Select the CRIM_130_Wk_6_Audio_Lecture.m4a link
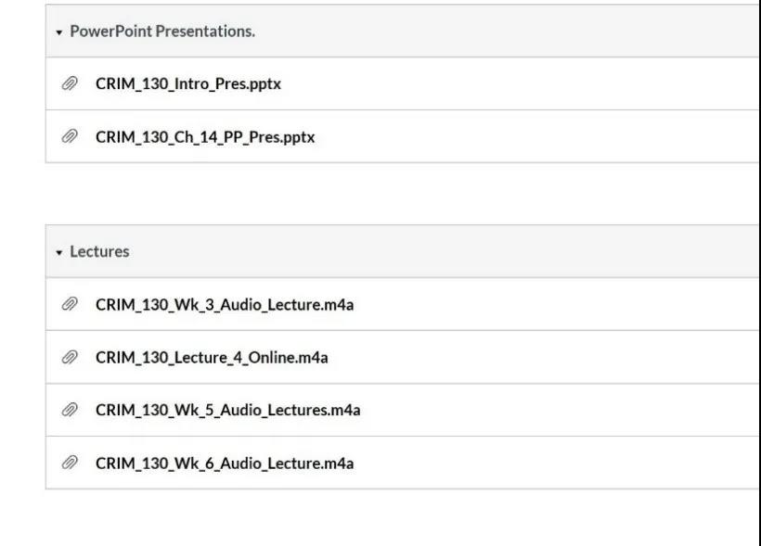This screenshot has height=546, width=761. [x=224, y=463]
